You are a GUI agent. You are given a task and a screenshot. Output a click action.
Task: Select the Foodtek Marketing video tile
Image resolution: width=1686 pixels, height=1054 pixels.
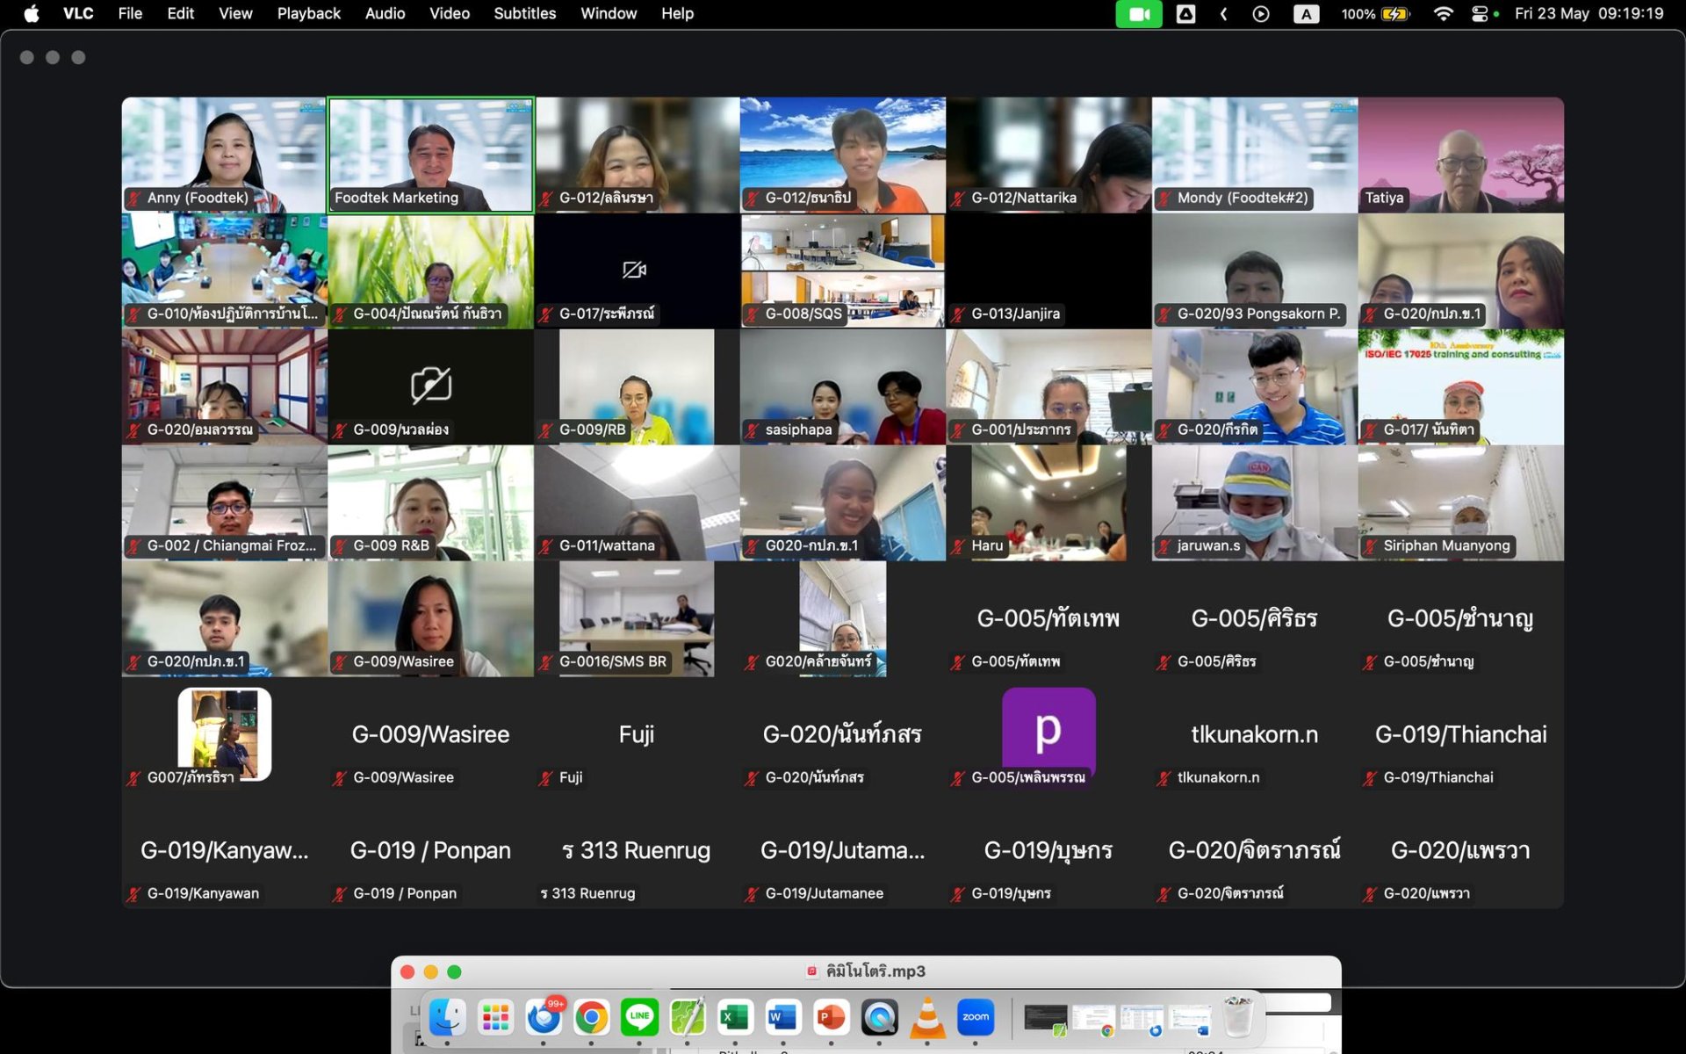(430, 155)
